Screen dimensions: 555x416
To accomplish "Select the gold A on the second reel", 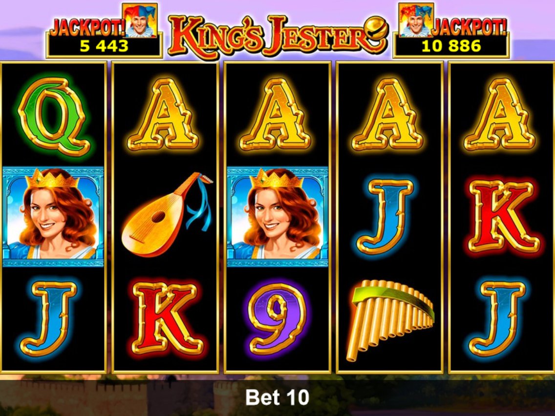I will pos(163,114).
